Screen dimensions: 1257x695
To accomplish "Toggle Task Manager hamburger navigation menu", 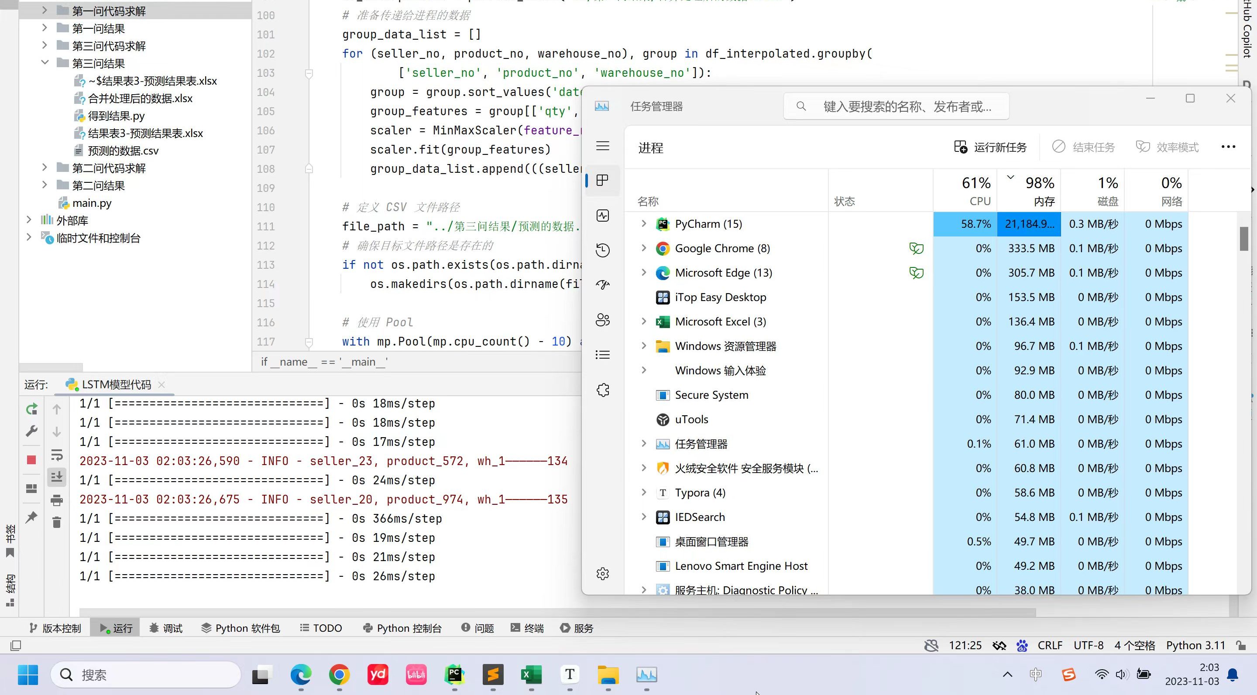I will click(603, 146).
